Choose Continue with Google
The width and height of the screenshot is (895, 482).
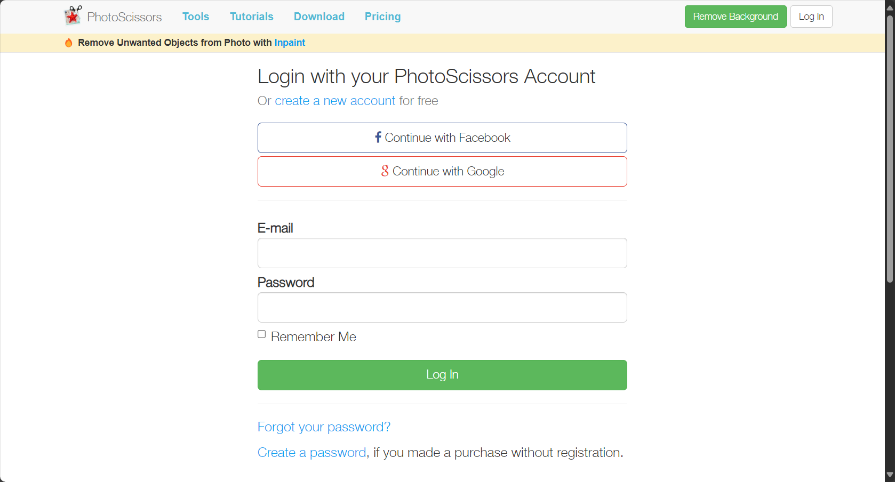442,171
